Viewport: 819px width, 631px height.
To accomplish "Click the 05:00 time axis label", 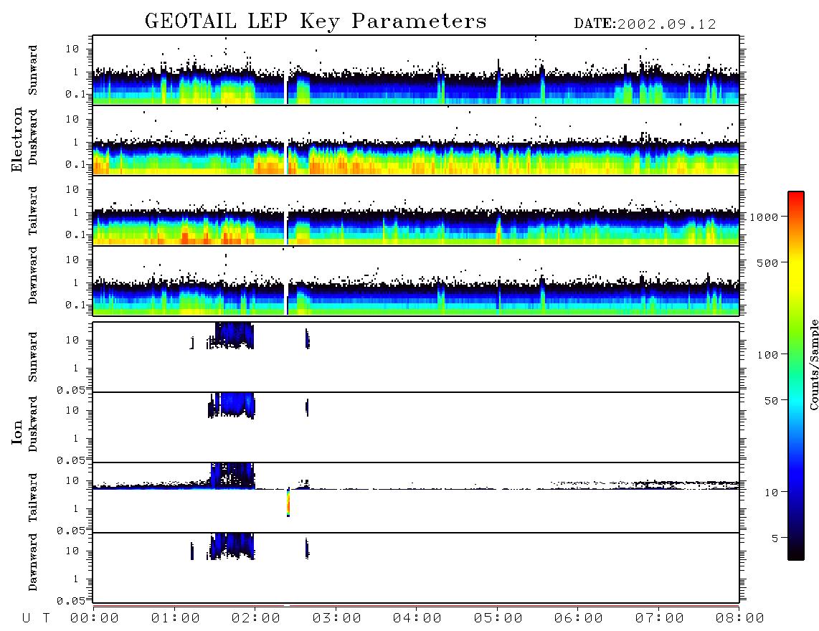I will (x=498, y=618).
